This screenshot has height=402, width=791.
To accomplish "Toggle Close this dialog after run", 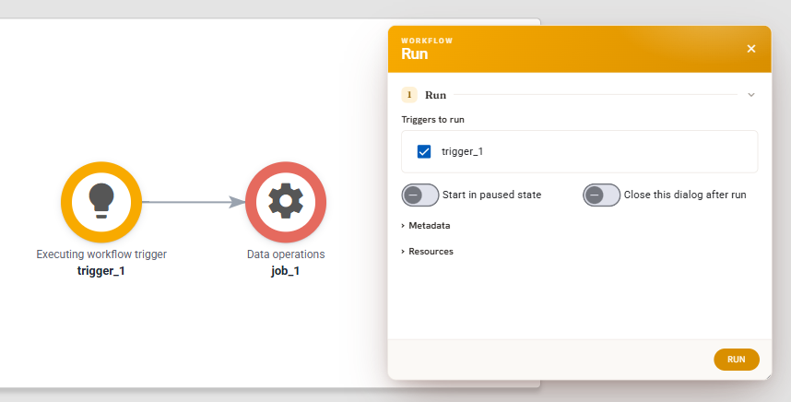I will pos(601,195).
